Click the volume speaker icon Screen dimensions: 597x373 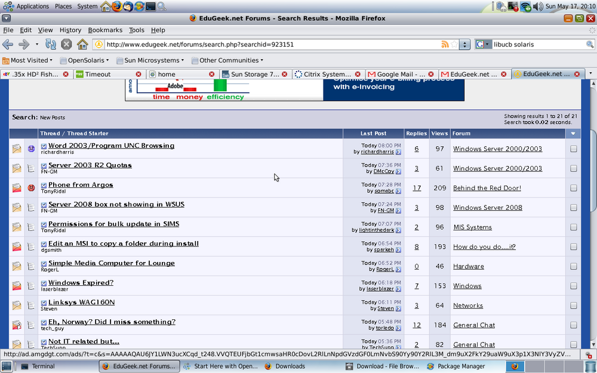(x=538, y=6)
